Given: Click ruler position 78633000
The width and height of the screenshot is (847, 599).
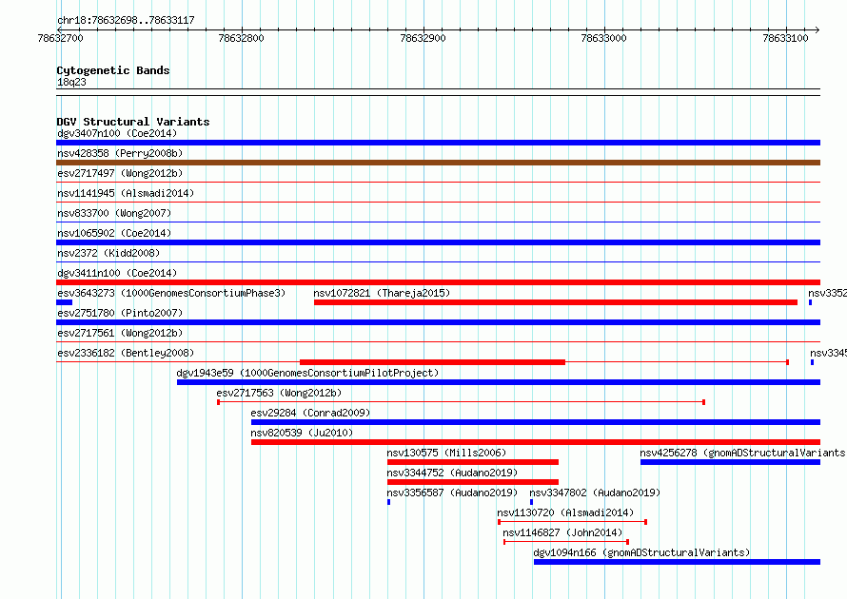Looking at the screenshot, I should pos(603,38).
